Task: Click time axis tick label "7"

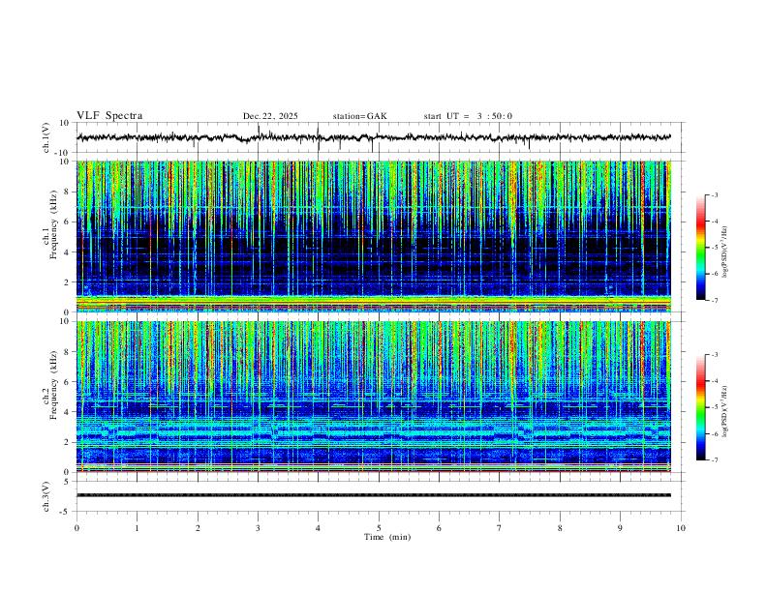Action: pos(500,528)
